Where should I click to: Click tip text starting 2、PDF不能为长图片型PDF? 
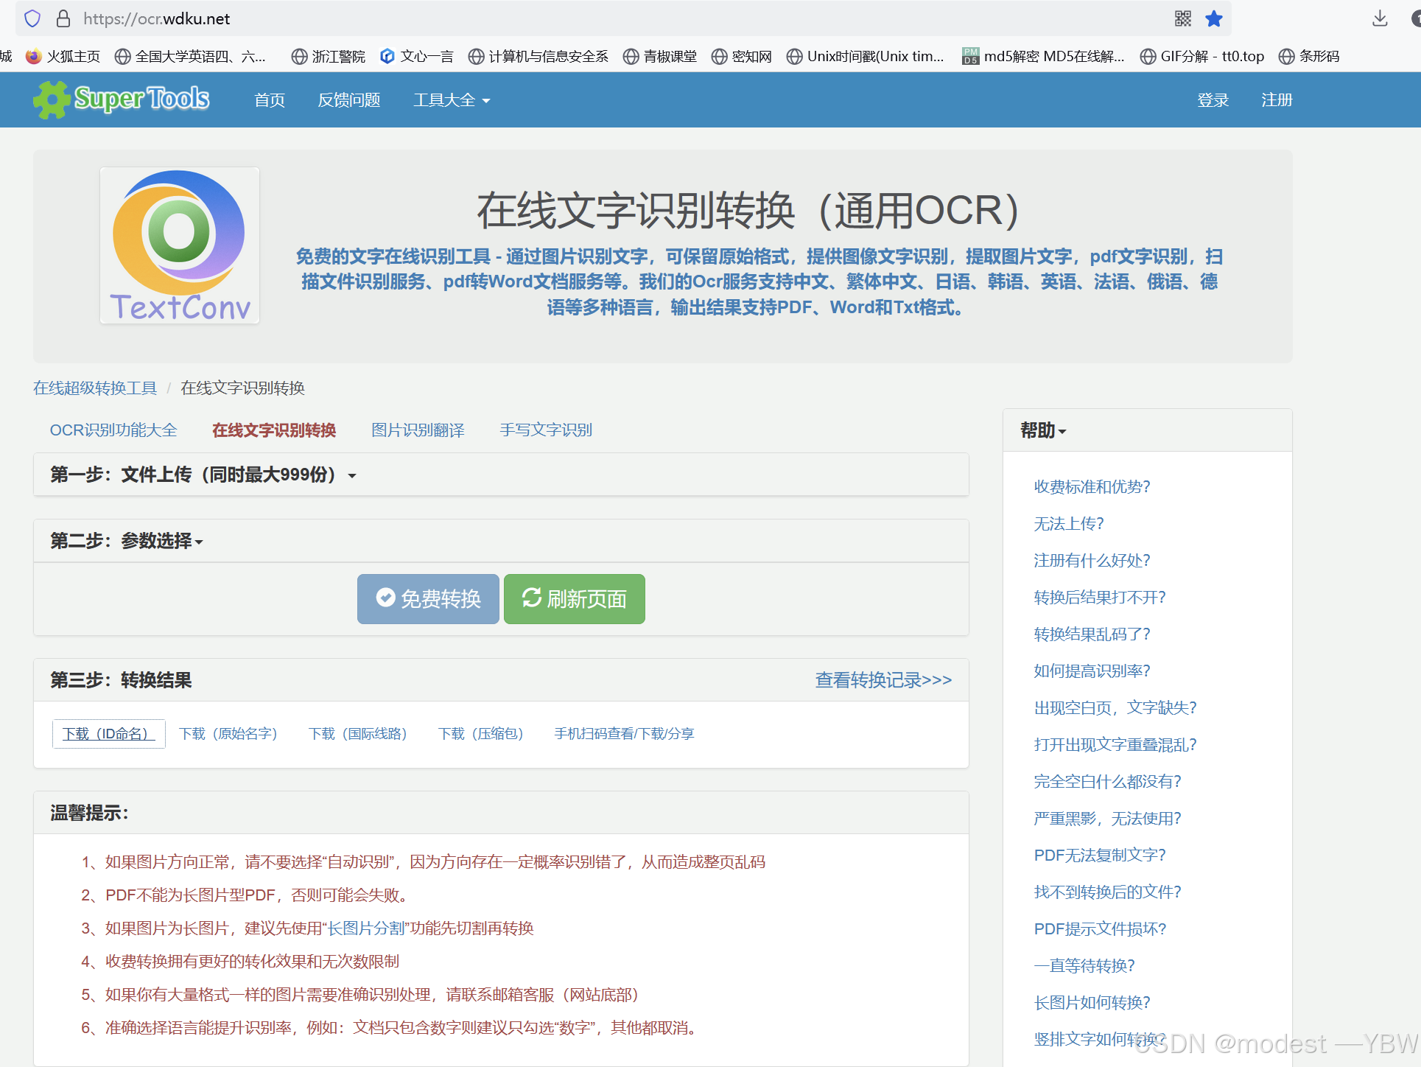[246, 895]
